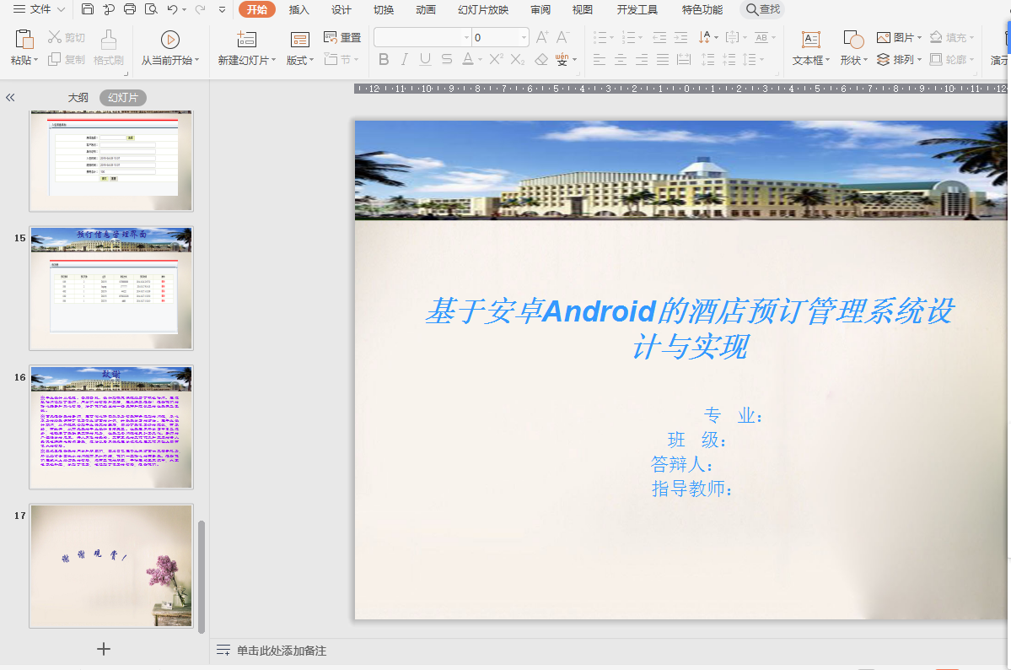Screen dimensions: 1011x670
Task: Collapse the slide panel with double chevron
Action: pos(9,98)
